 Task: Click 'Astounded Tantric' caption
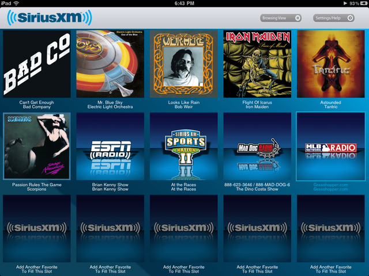(x=330, y=105)
